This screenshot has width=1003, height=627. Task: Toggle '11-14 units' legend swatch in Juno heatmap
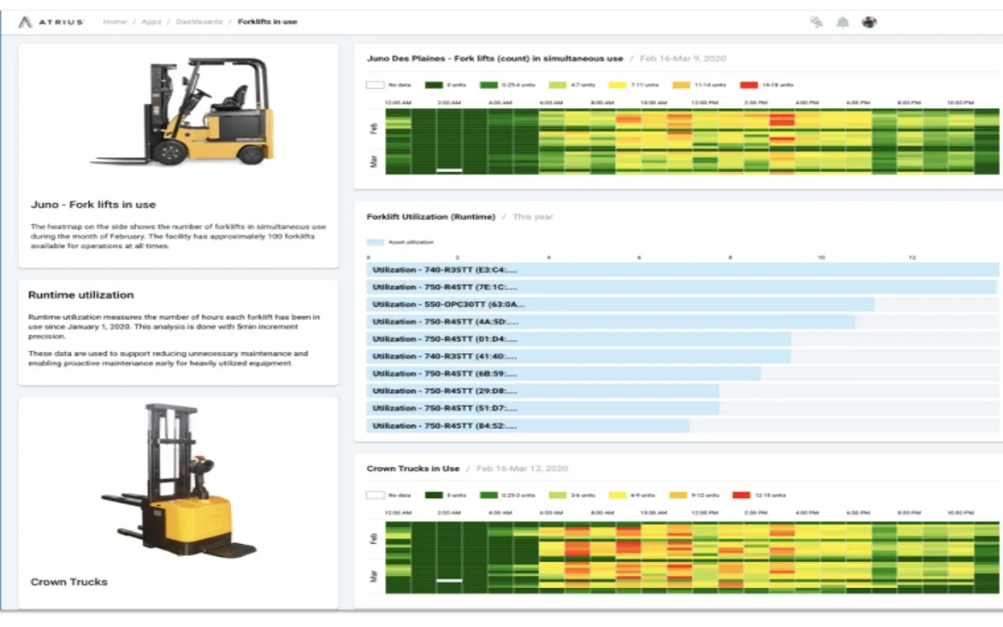(x=681, y=85)
